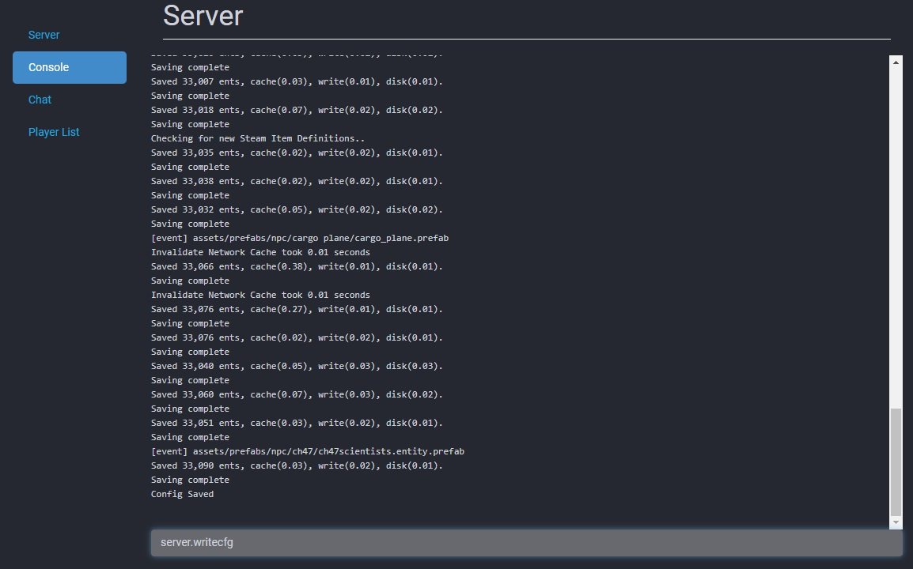Click the Saved 33,018 ents log entry

click(x=297, y=110)
